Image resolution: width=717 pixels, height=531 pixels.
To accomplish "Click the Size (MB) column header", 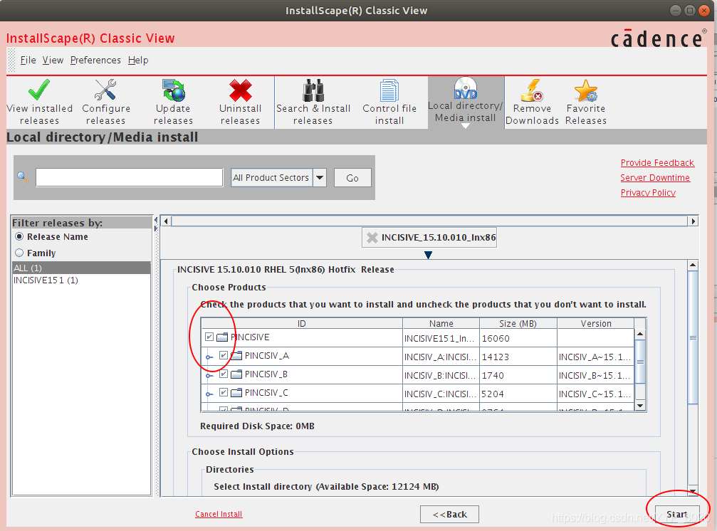I will click(x=518, y=324).
